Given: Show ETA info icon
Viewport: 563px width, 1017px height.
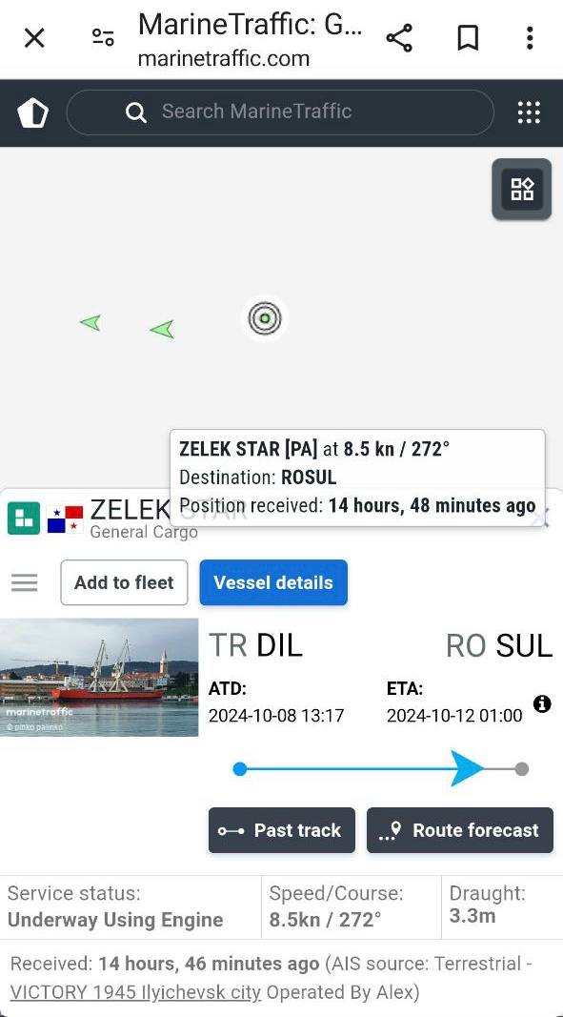Looking at the screenshot, I should click(x=542, y=703).
